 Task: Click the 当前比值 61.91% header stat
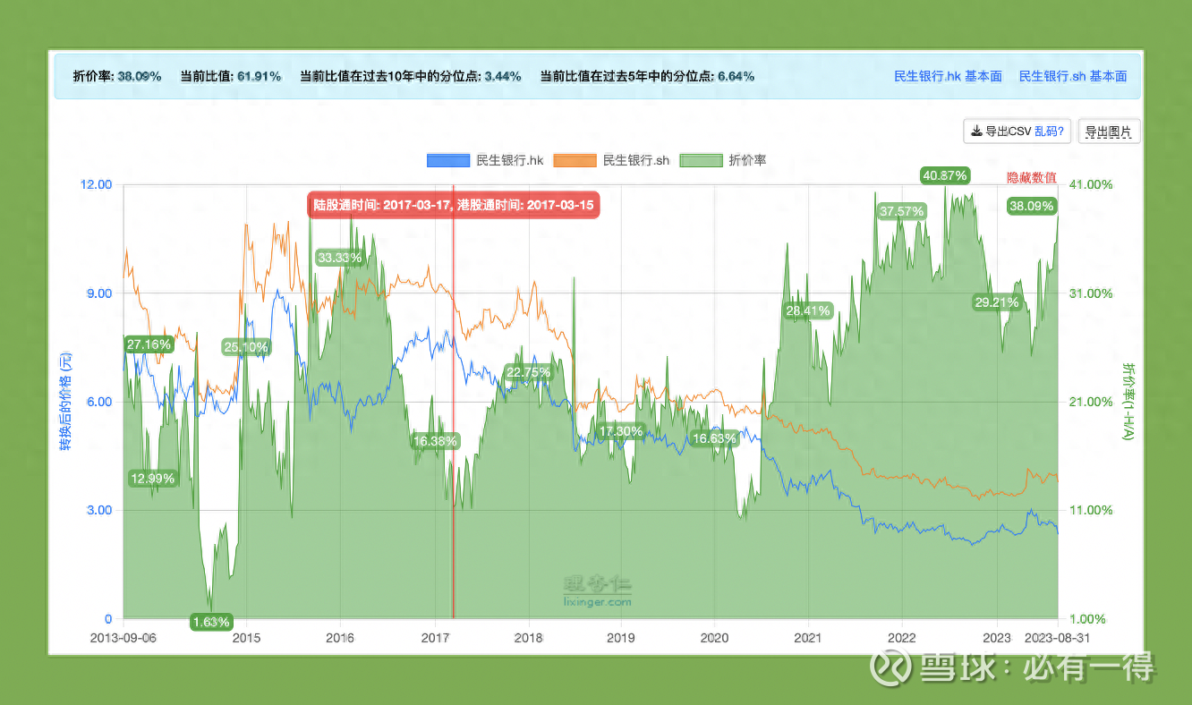click(232, 76)
